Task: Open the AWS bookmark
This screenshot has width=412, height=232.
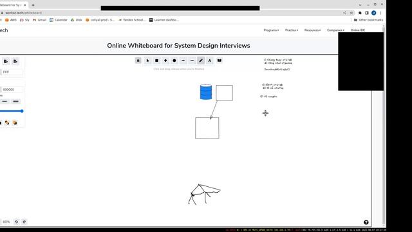Action: coord(11,20)
